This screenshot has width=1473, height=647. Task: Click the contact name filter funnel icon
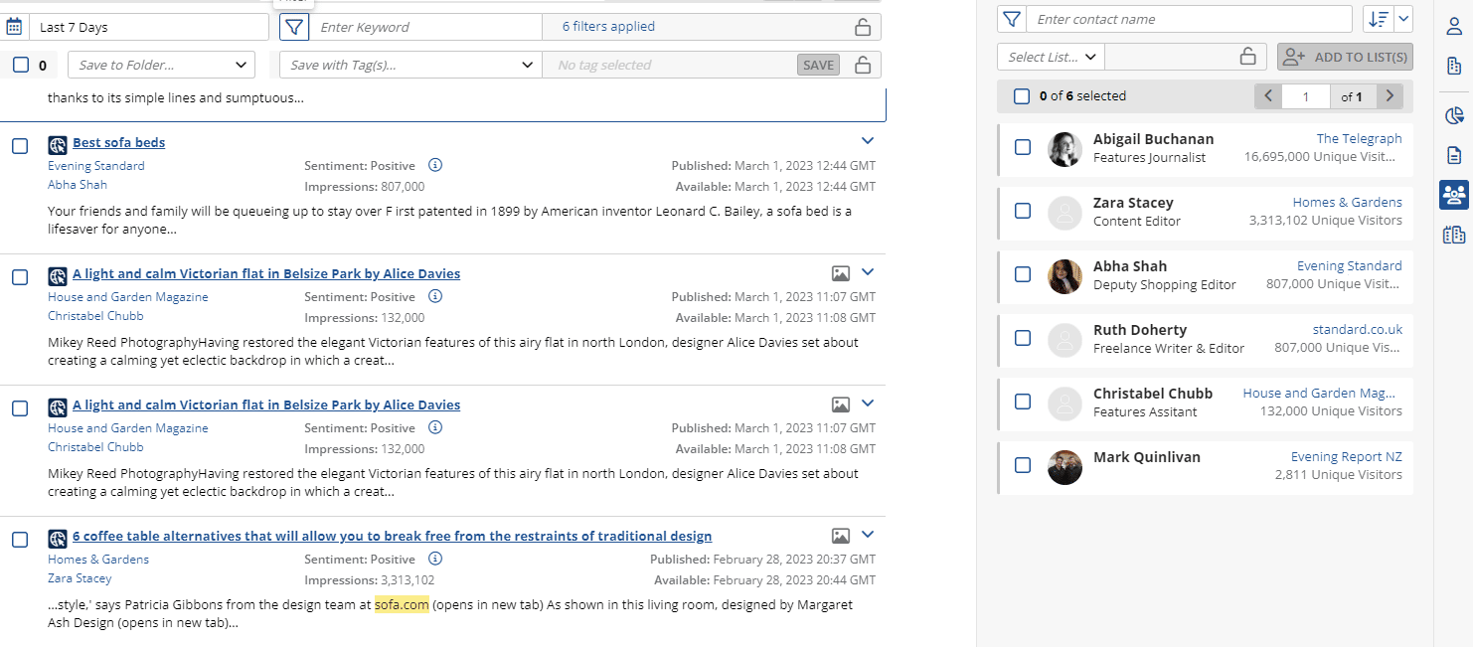[x=1011, y=19]
